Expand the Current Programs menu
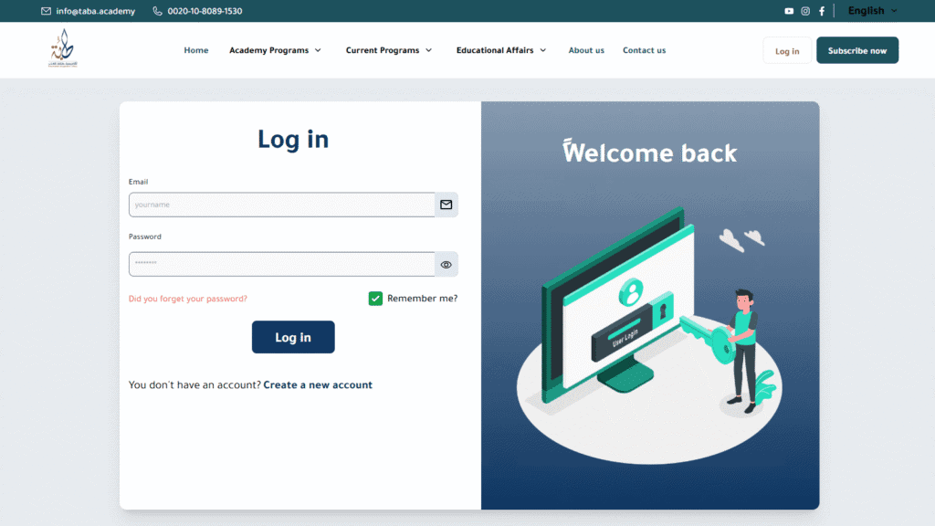This screenshot has width=935, height=526. point(389,50)
